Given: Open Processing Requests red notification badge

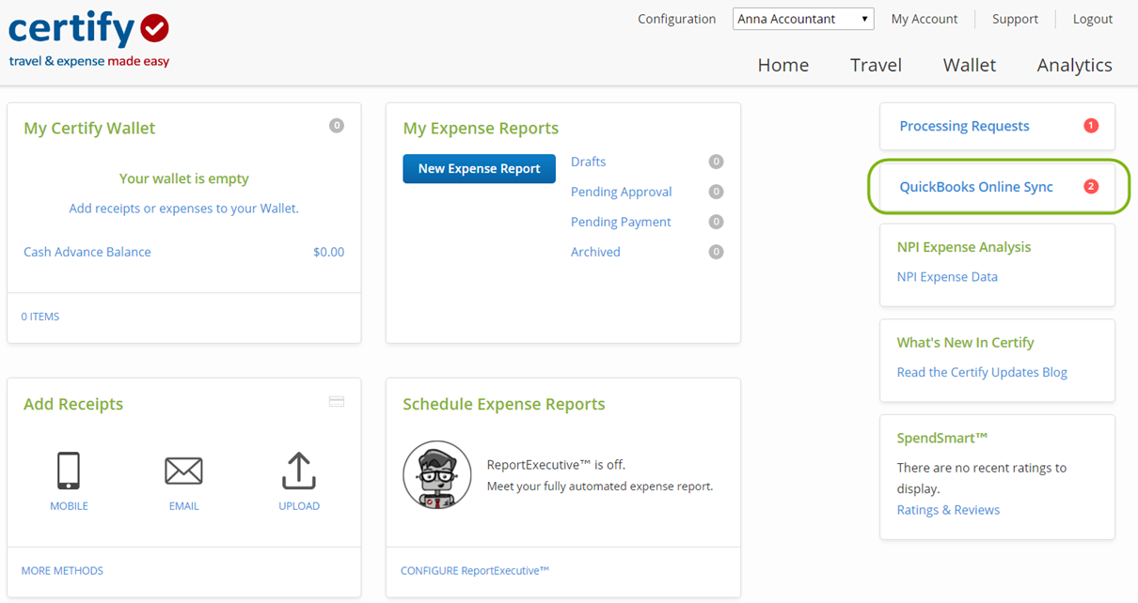Looking at the screenshot, I should 1090,125.
